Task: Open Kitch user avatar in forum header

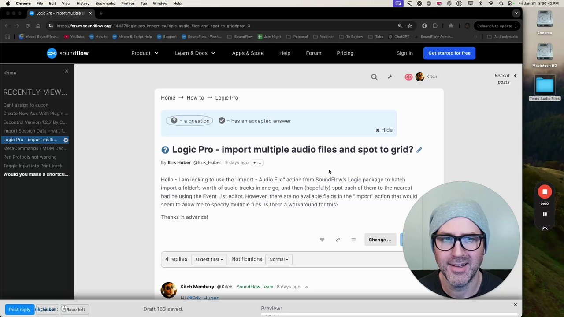Action: (420, 77)
